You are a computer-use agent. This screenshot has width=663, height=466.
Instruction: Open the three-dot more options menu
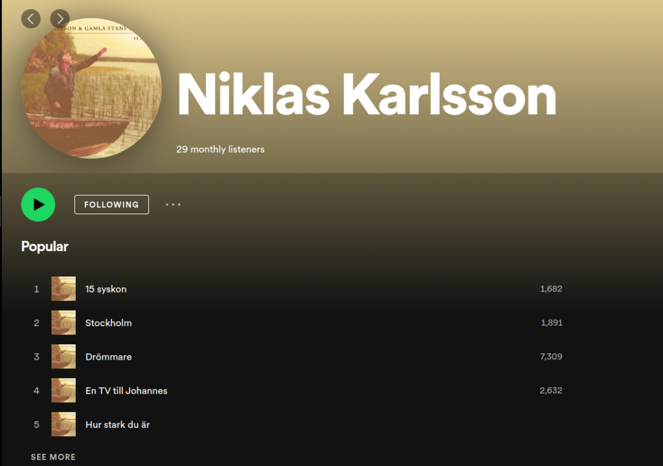point(173,205)
